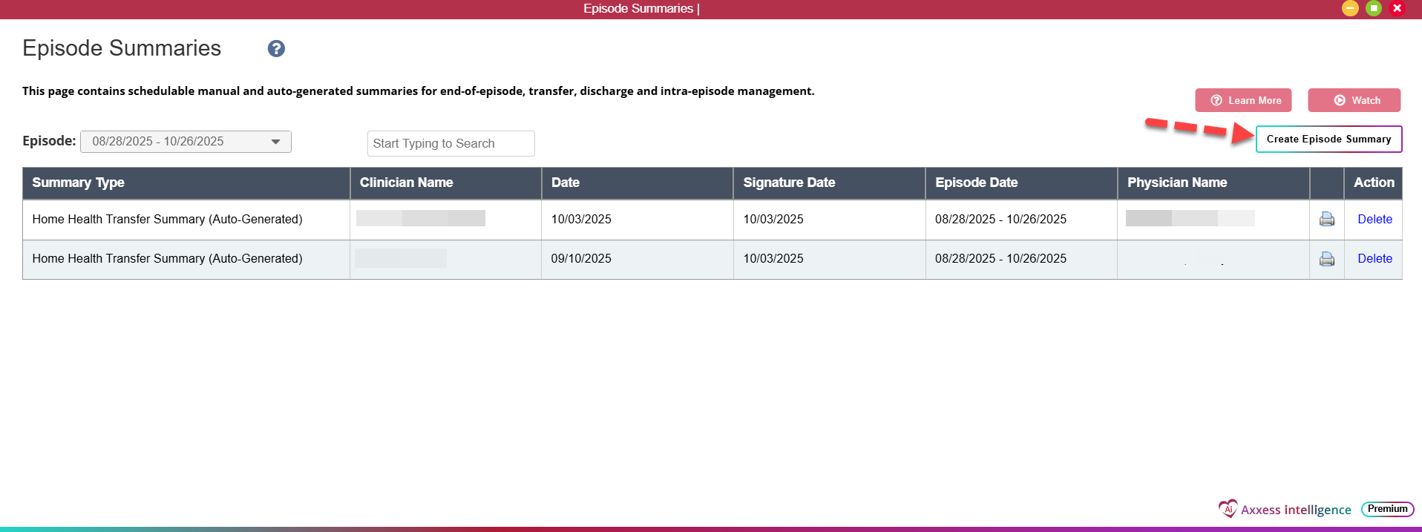Sort by the Summary Type column header
This screenshot has height=532, width=1422.
(x=78, y=183)
